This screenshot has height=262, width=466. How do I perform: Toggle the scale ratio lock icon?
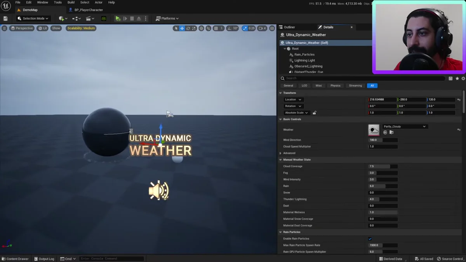click(315, 113)
